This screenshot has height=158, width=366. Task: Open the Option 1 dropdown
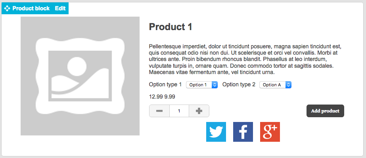[x=202, y=85]
